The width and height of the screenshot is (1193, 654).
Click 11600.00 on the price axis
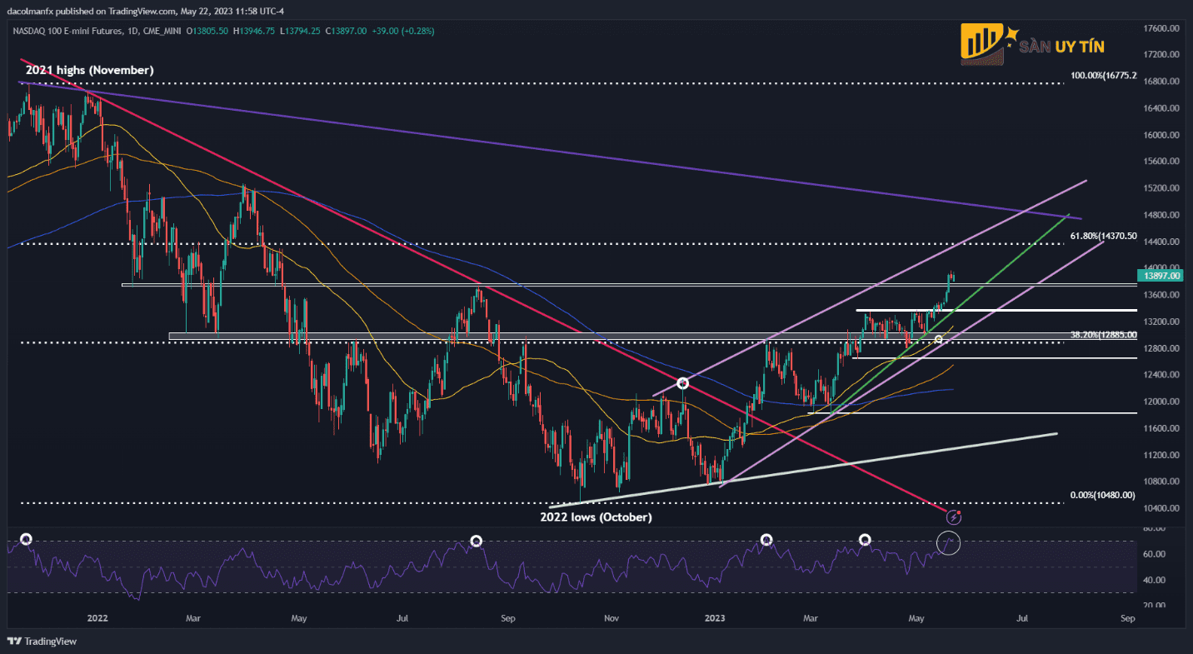pos(1161,428)
